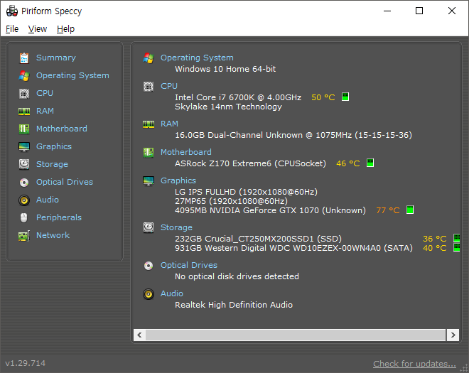Click the Peripherals mouse icon in sidebar
Image resolution: width=469 pixels, height=373 pixels.
coord(24,217)
